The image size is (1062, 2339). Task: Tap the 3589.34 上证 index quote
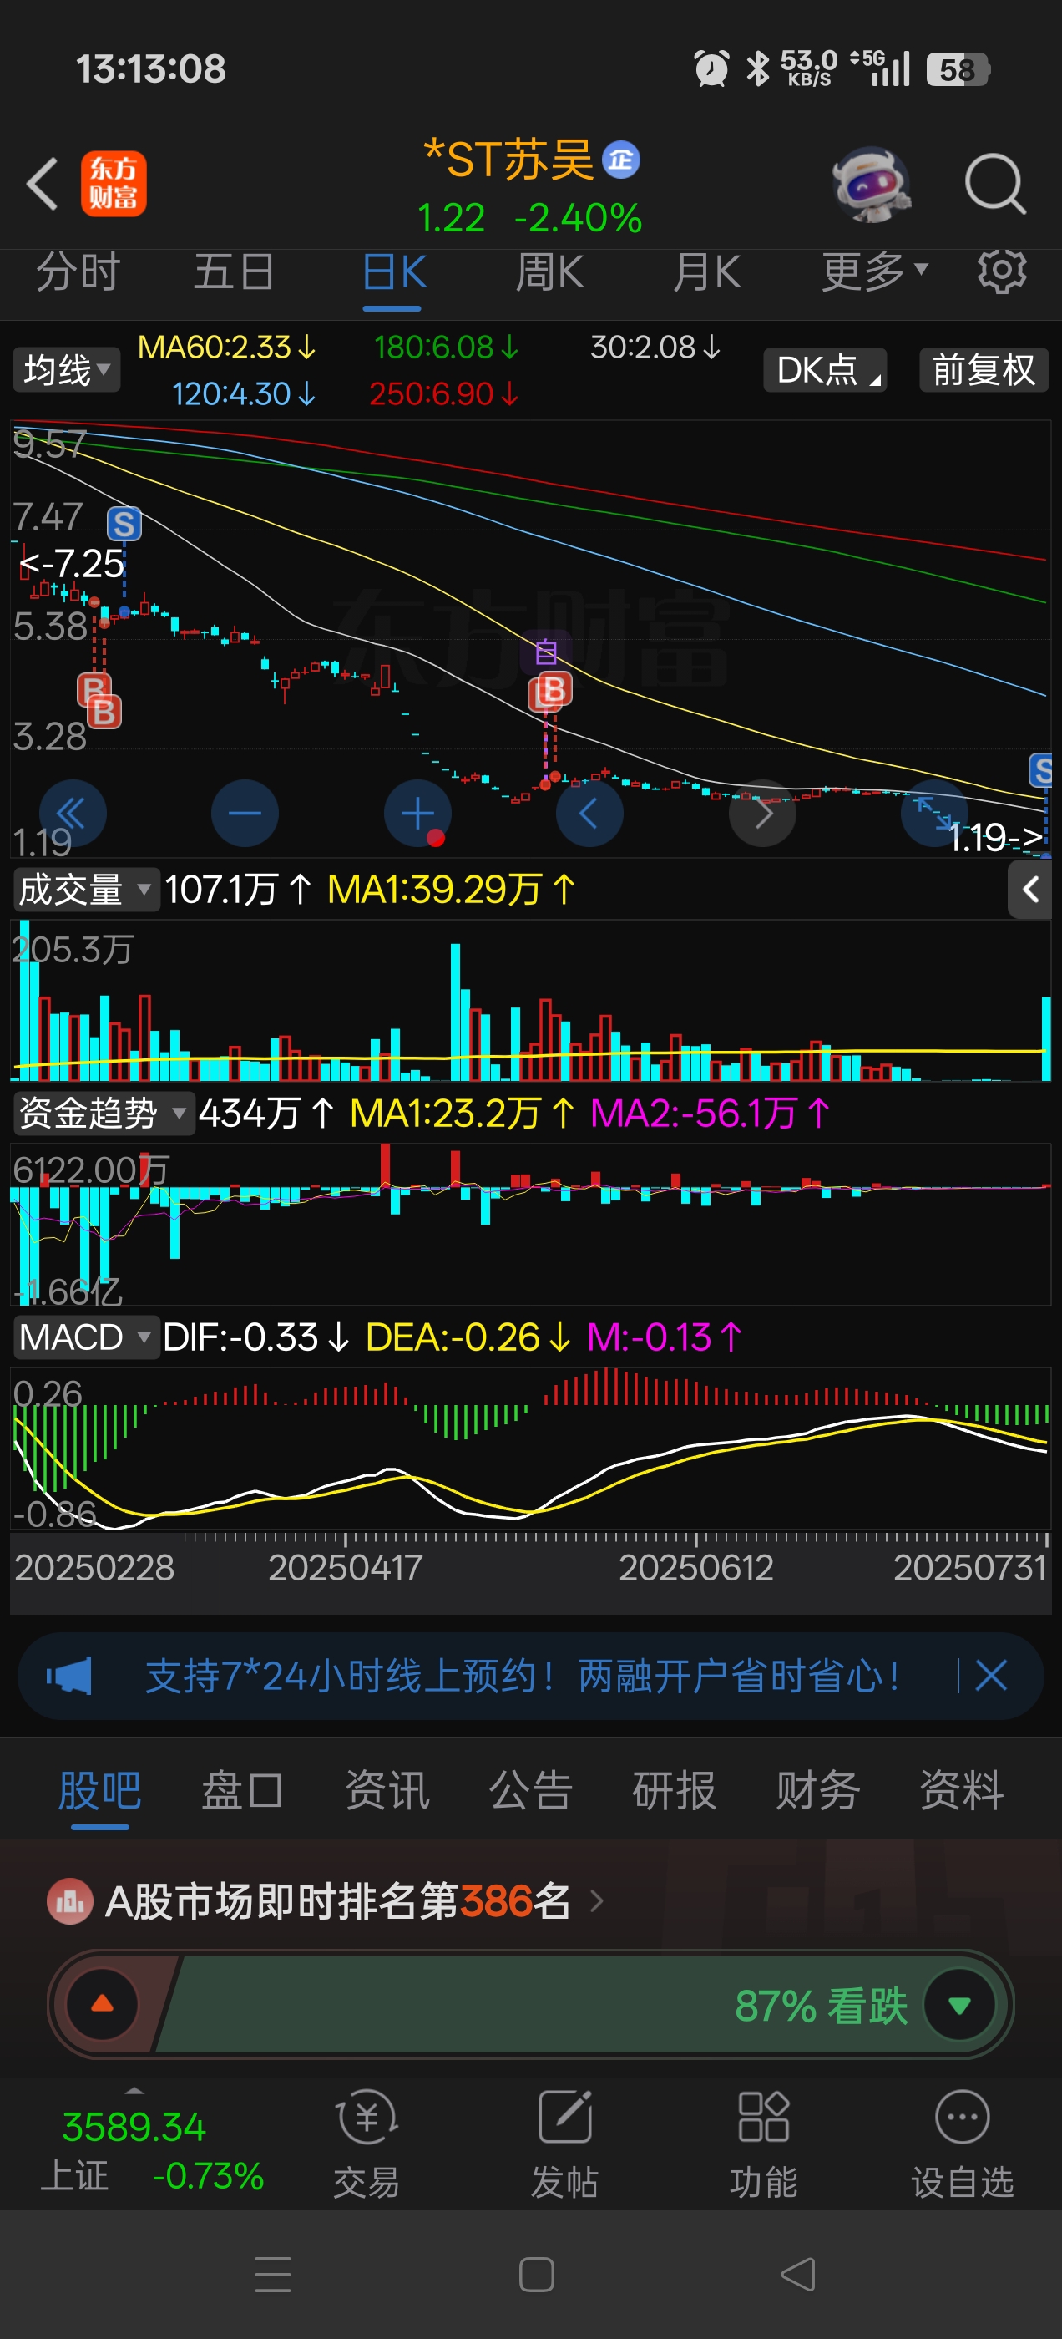pyautogui.click(x=153, y=2150)
